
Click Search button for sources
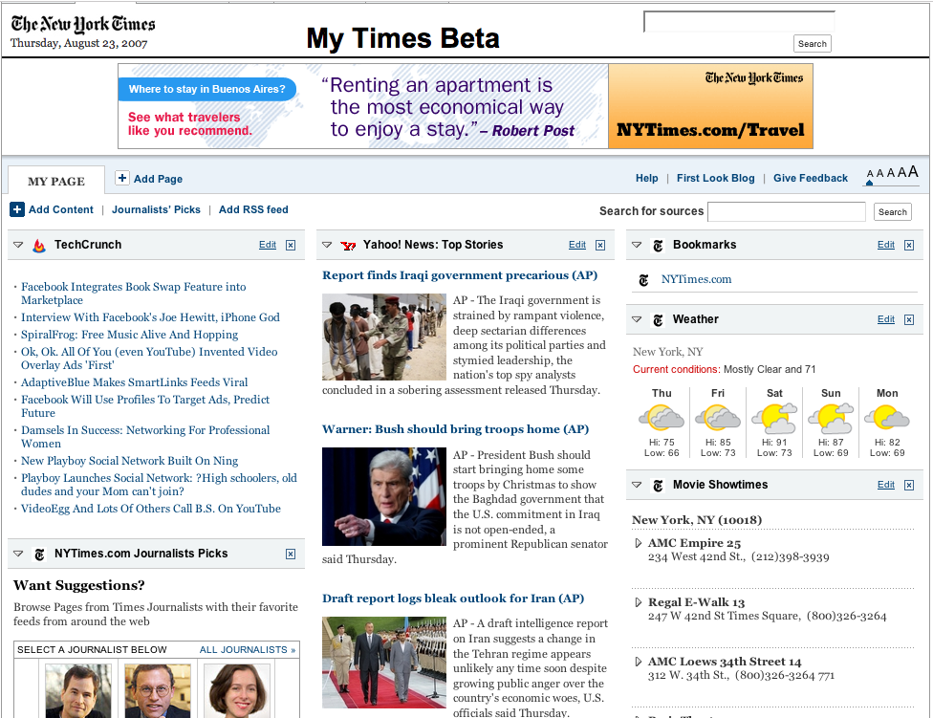point(893,212)
